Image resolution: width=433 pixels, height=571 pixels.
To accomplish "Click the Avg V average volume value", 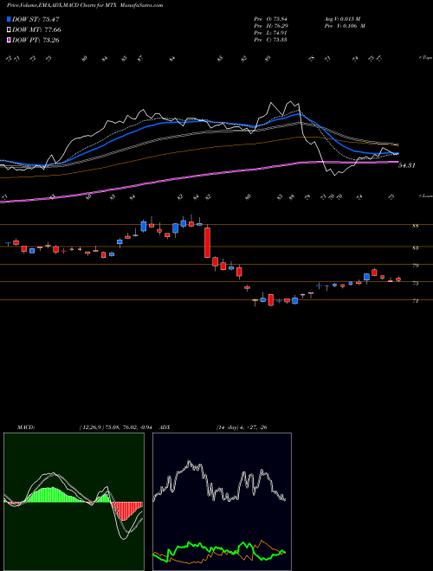I will 342,19.
